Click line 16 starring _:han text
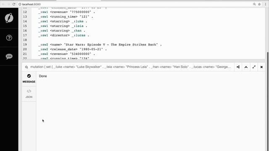This screenshot has width=269, height=151. click(x=62, y=31)
